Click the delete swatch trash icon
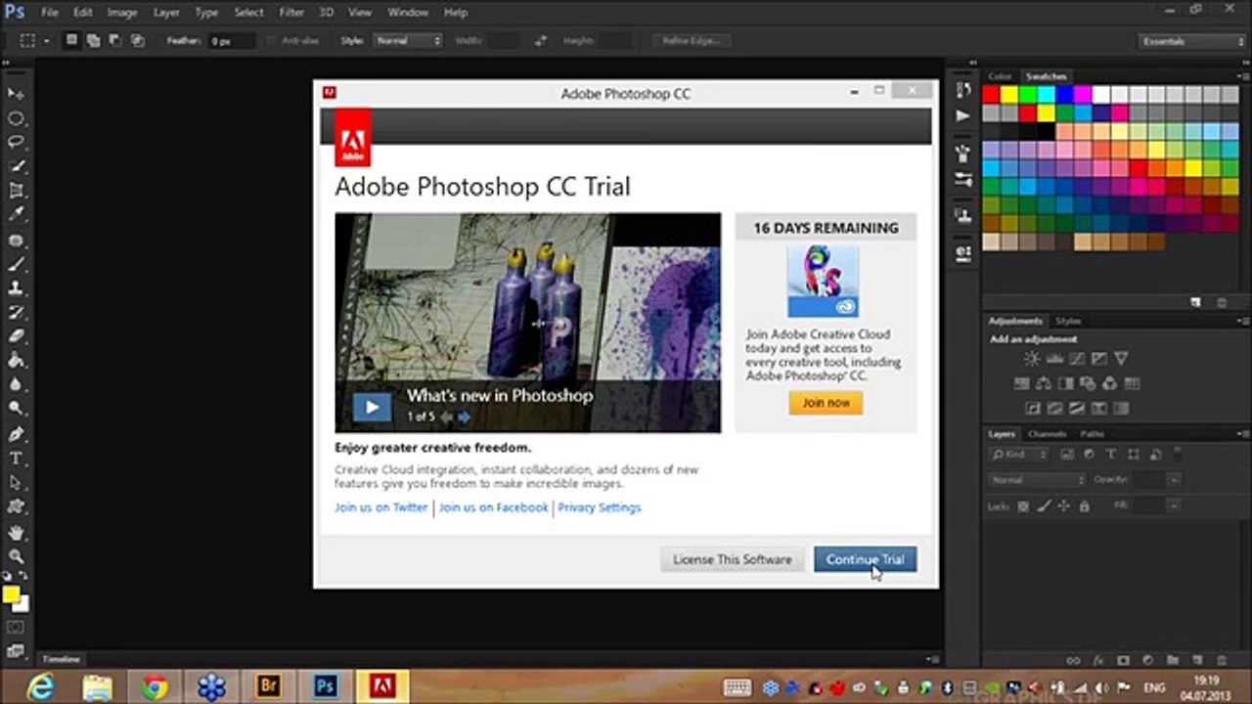The width and height of the screenshot is (1252, 704). (1221, 303)
